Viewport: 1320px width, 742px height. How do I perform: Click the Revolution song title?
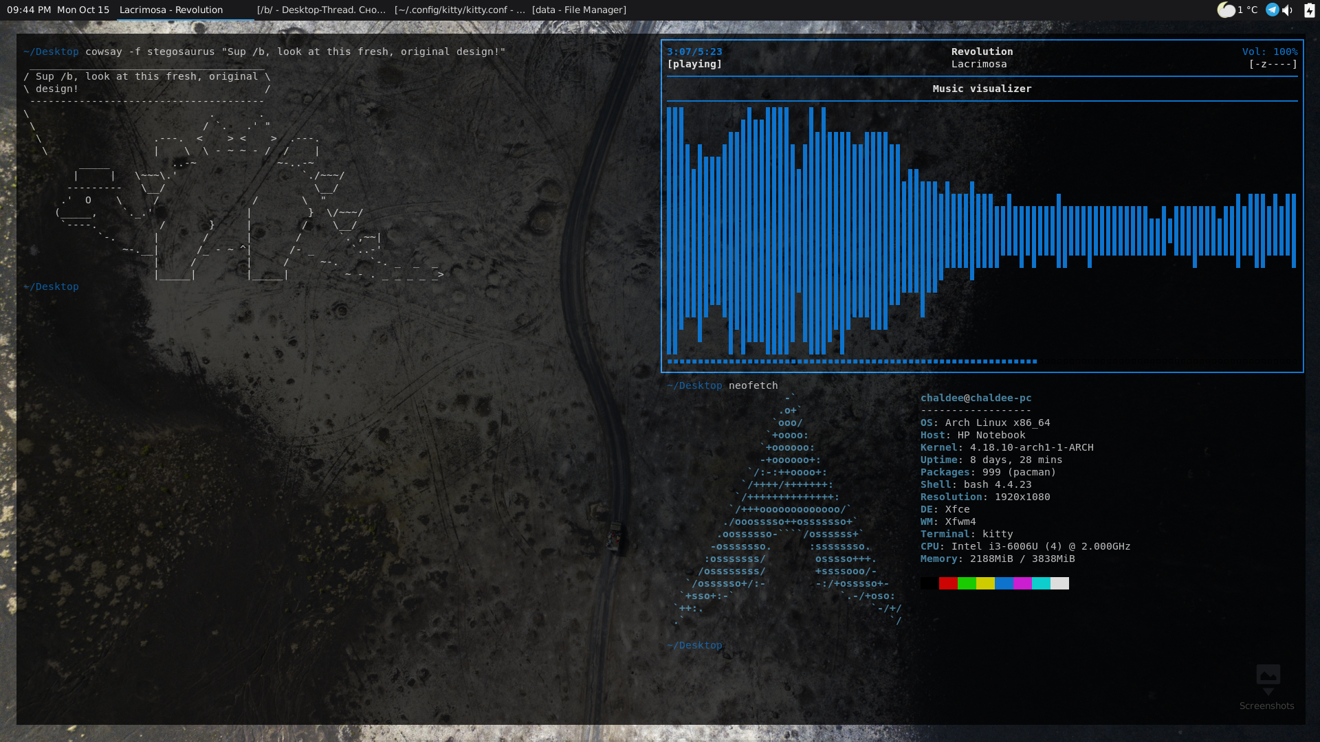982,52
